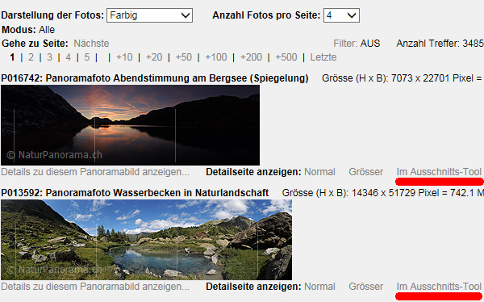The width and height of the screenshot is (484, 302).
Task: Open the Anzahl Fotos pro Seite dropdown
Action: tap(341, 15)
